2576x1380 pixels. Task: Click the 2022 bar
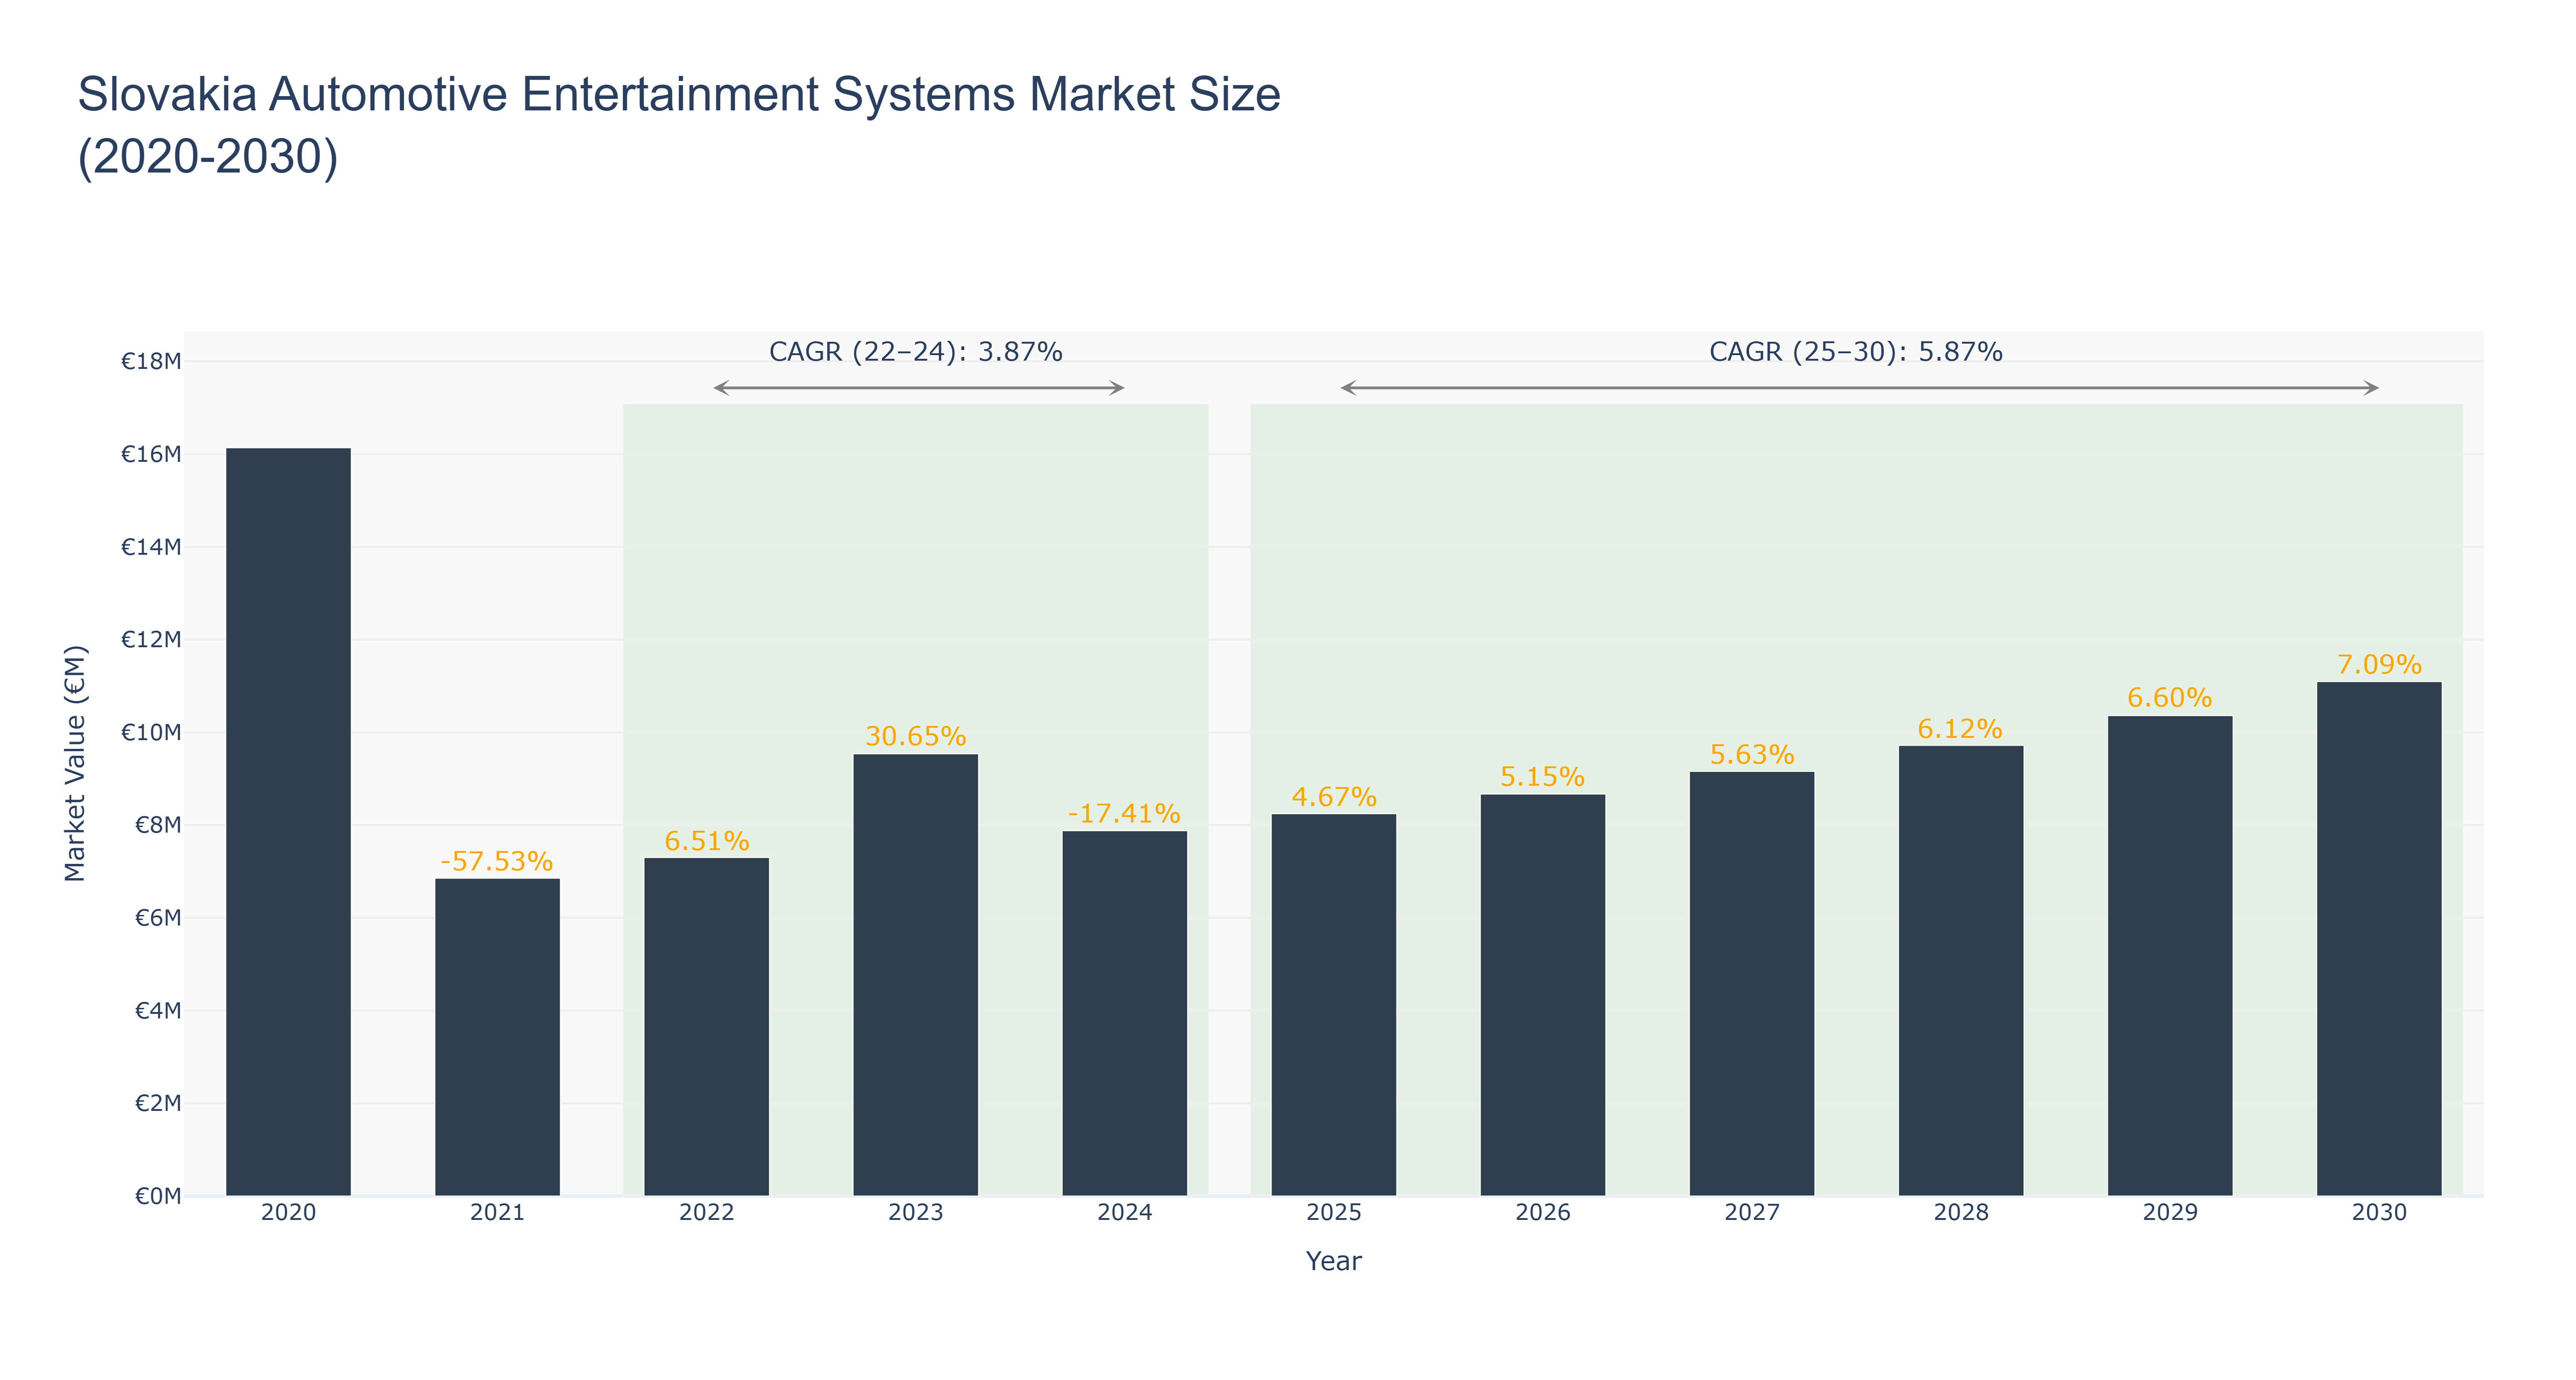tap(706, 1027)
